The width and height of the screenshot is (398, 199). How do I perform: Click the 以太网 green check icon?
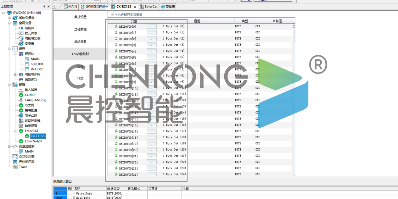click(x=21, y=105)
